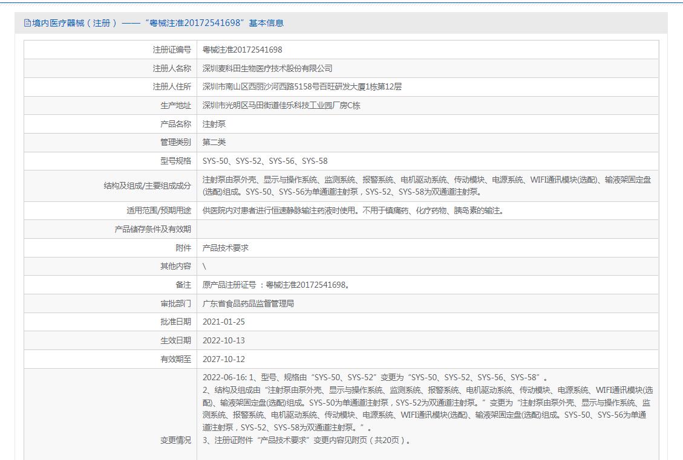The image size is (683, 460).
Task: Click the 其他内容 label
Action: click(175, 267)
